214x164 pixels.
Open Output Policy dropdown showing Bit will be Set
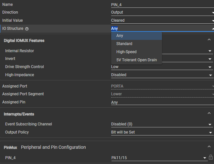(x=162, y=132)
